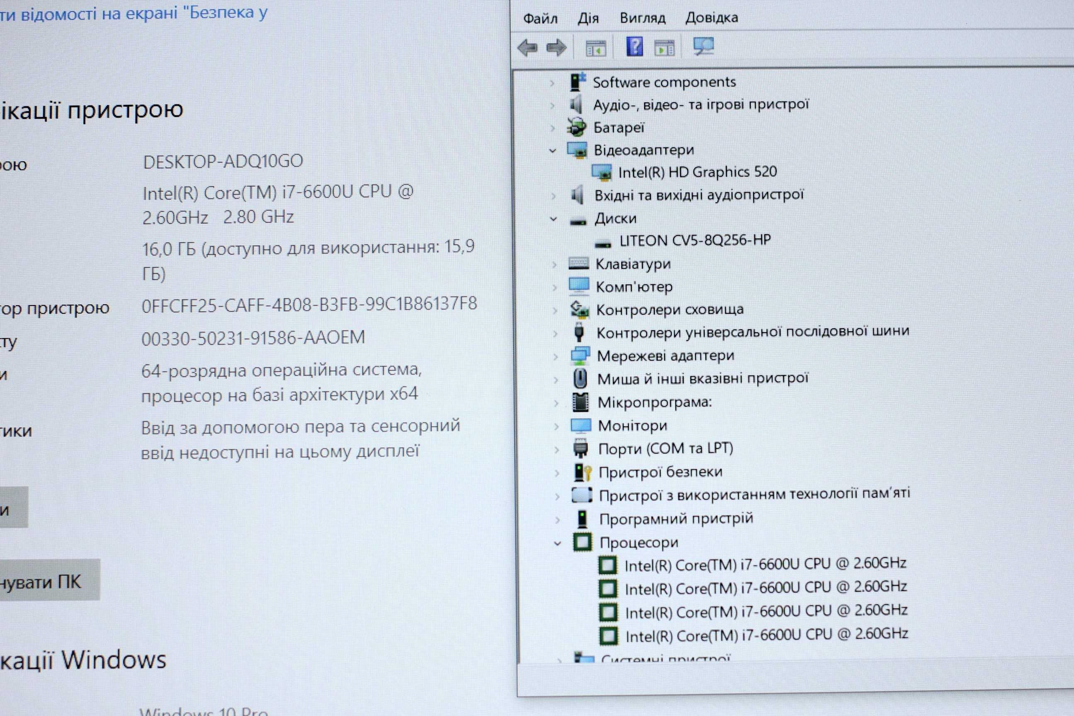Viewport: 1074px width, 716px height.
Task: Click the Intel Core i7-6600U value in Settings
Action: [x=278, y=204]
